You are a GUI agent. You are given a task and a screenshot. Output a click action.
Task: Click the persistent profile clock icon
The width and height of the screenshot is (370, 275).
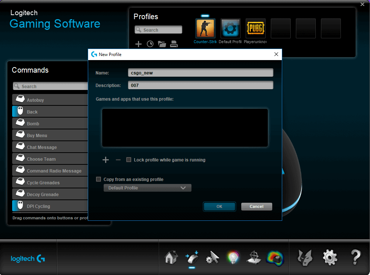(150, 44)
